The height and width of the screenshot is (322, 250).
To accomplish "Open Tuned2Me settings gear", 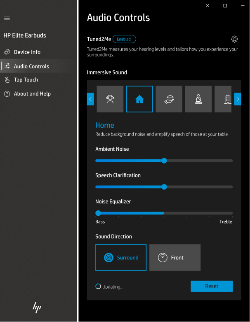I will tap(234, 39).
